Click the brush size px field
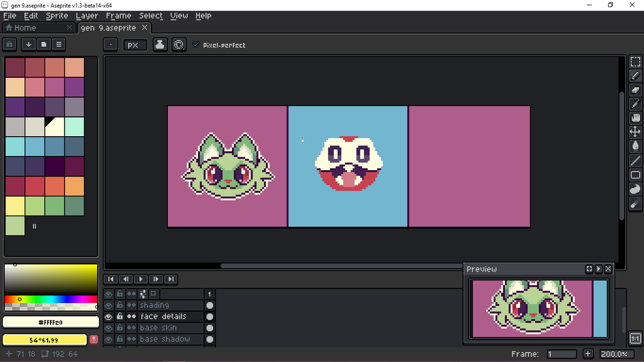Viewport: 644px width, 362px height. 135,45
